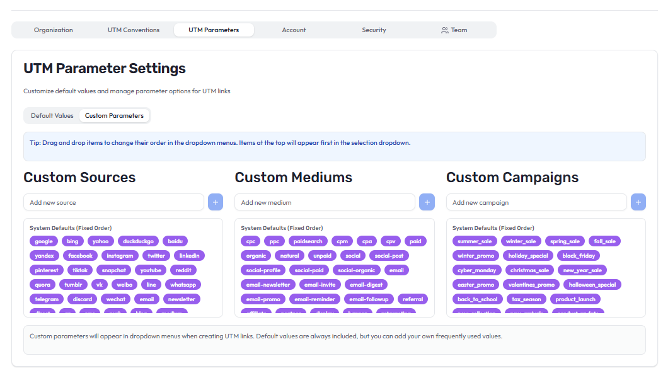Click the google source tag

click(x=43, y=241)
